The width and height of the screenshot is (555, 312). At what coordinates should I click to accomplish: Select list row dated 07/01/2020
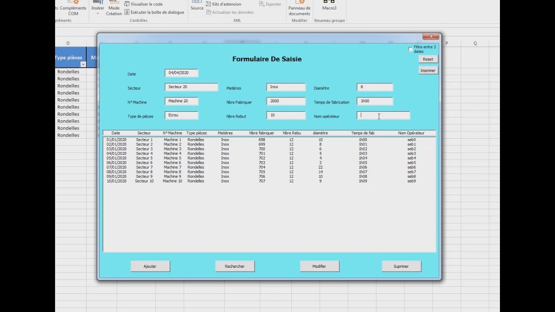click(269, 167)
